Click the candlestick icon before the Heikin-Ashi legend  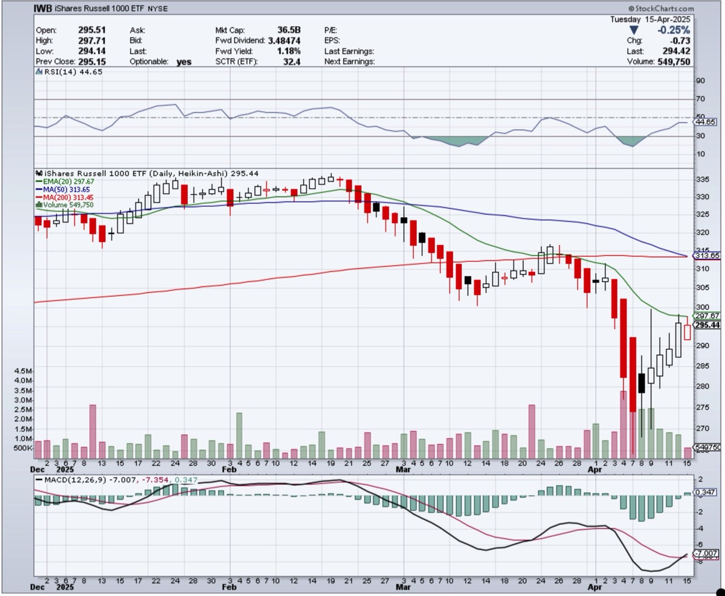[x=39, y=173]
